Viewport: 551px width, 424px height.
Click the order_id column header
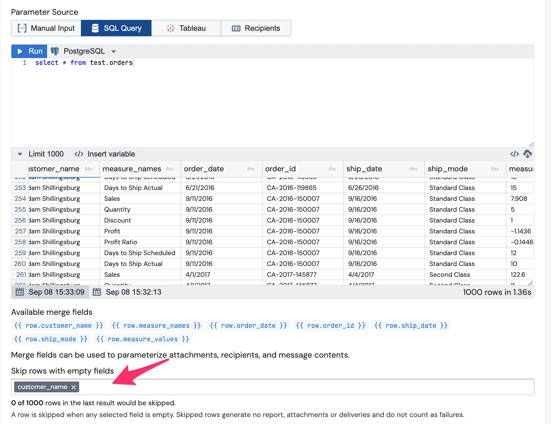(303, 169)
